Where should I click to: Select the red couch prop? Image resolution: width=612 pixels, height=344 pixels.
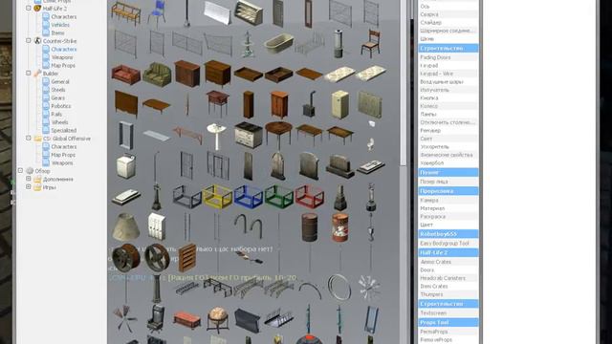pyautogui.click(x=125, y=75)
